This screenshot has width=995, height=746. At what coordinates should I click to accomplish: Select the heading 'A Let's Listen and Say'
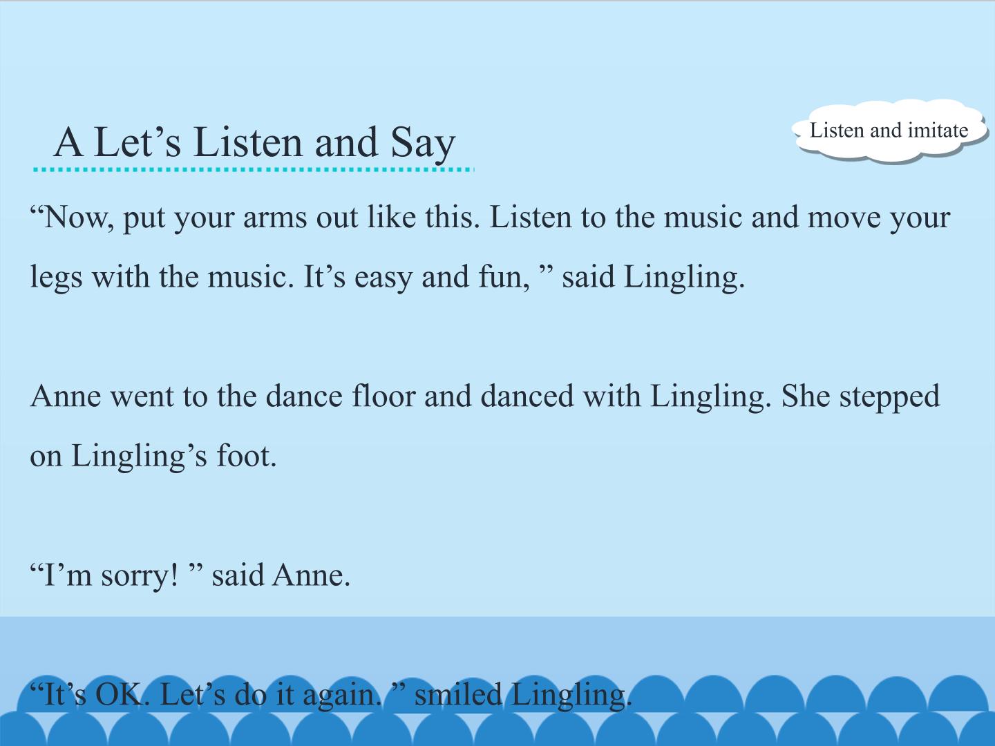pos(254,143)
